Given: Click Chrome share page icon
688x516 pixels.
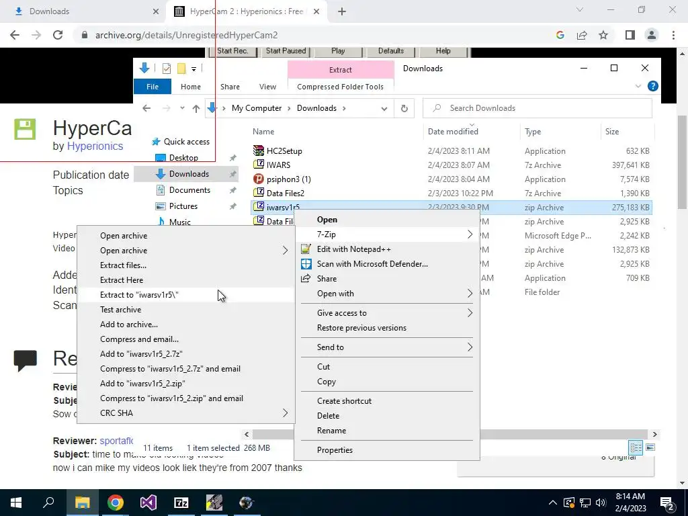Looking at the screenshot, I should click(582, 35).
